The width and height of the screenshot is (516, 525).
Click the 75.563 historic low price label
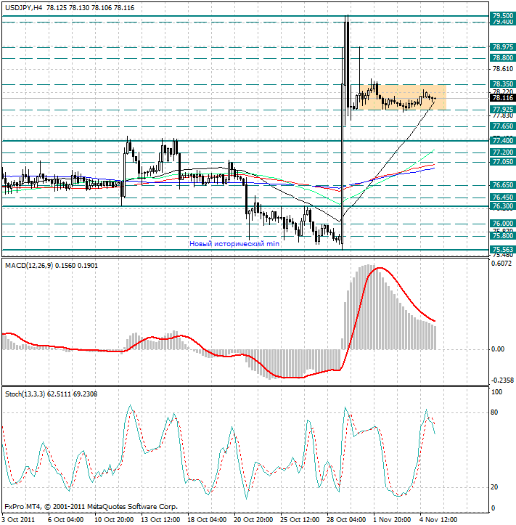coord(503,249)
